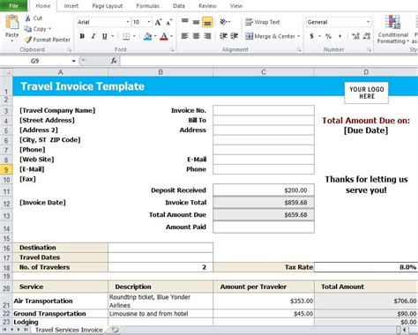Open Merge & Center dropdown arrow
This screenshot has width=418, height=335.
coord(299,36)
